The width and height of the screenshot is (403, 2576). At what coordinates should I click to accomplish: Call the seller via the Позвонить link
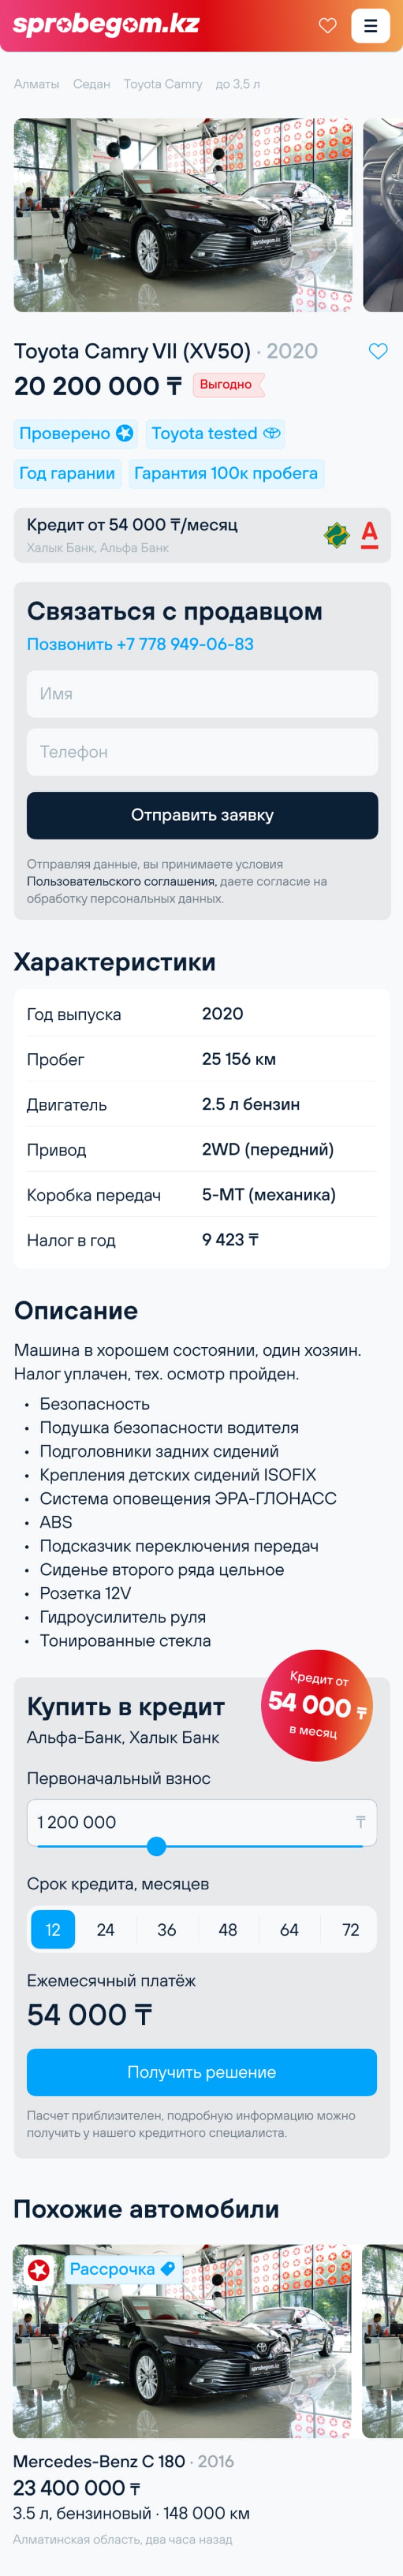pos(140,644)
